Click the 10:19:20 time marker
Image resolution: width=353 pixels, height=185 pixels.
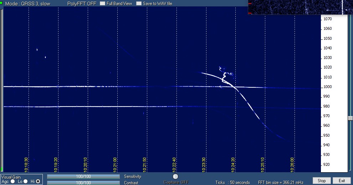[x=56, y=165]
